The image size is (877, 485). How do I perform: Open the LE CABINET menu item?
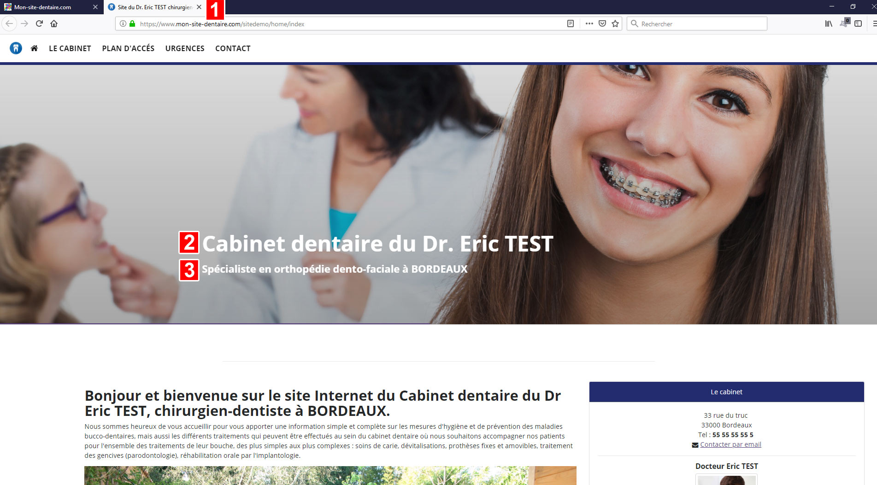click(70, 48)
